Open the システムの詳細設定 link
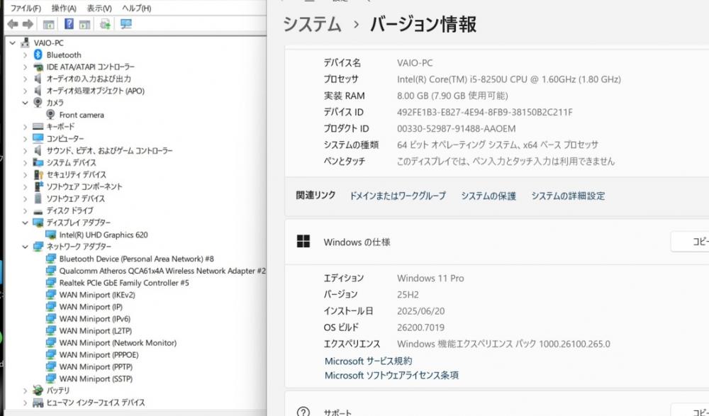709x416 pixels. 568,196
